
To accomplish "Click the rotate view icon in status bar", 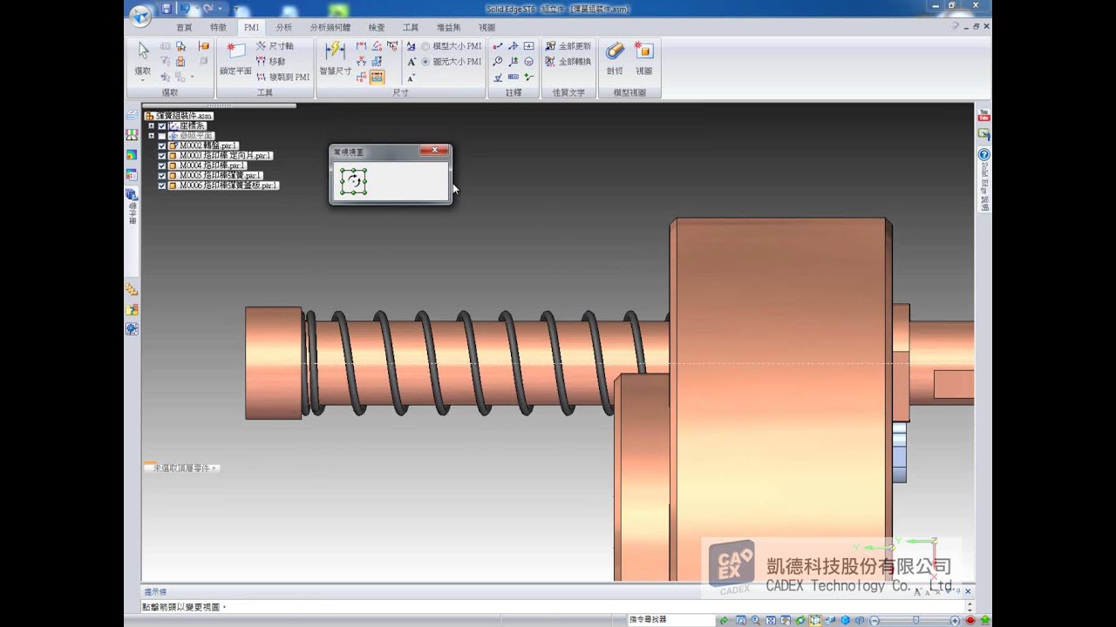I will (800, 620).
